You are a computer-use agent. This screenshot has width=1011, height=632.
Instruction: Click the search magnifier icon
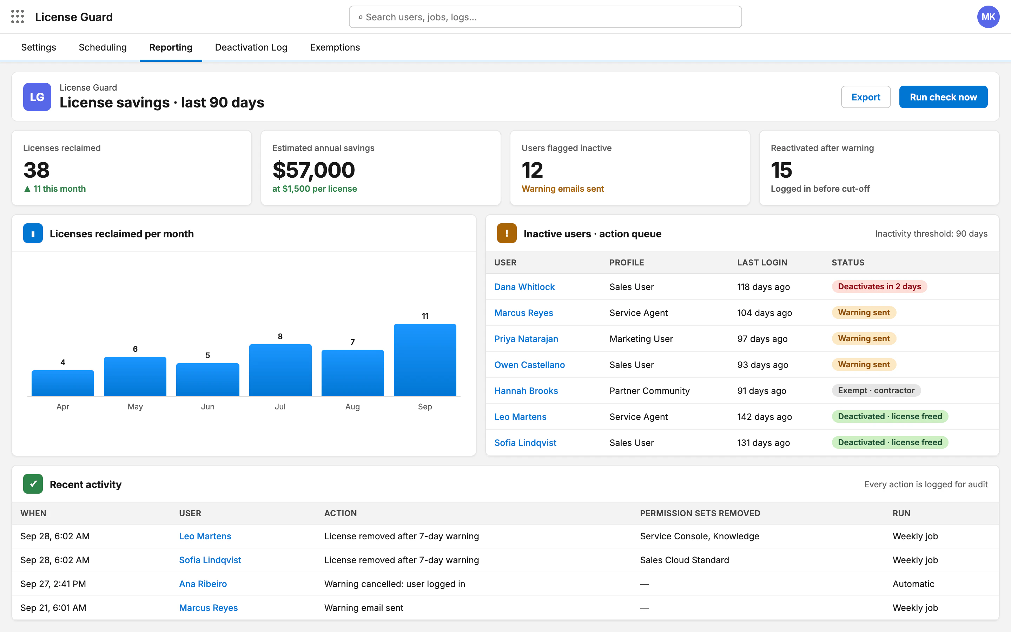(360, 17)
